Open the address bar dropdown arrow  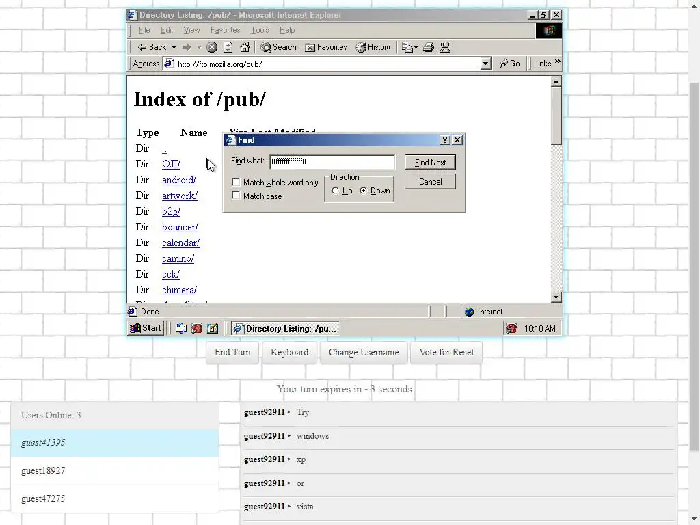pyautogui.click(x=486, y=64)
